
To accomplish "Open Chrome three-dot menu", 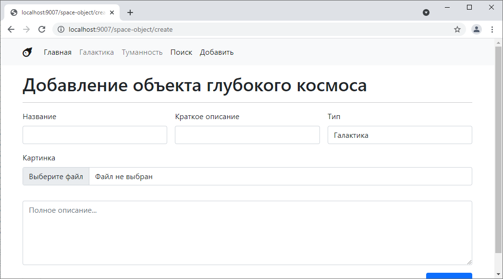I will pyautogui.click(x=492, y=29).
